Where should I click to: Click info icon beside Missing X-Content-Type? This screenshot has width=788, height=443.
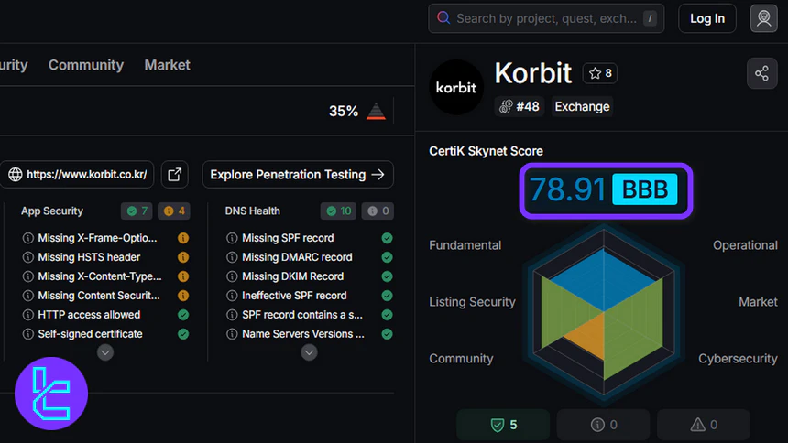[28, 276]
